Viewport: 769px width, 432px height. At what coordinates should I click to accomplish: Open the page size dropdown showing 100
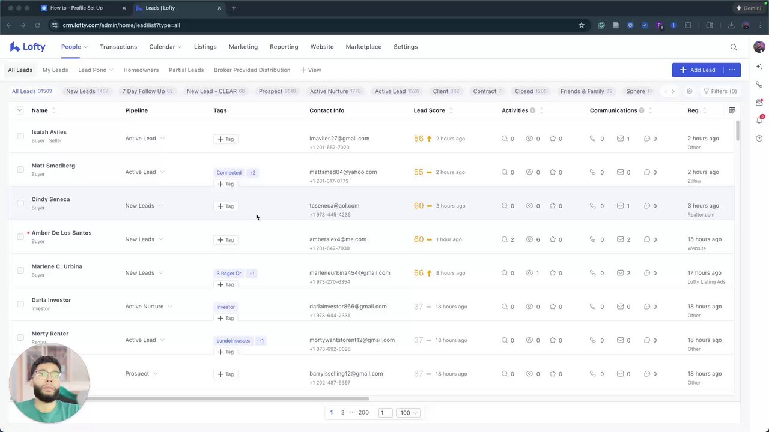pos(408,413)
